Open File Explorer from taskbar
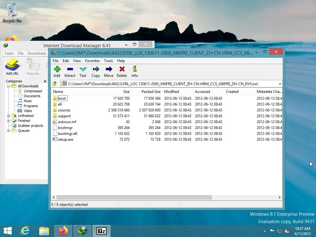 pos(44,231)
